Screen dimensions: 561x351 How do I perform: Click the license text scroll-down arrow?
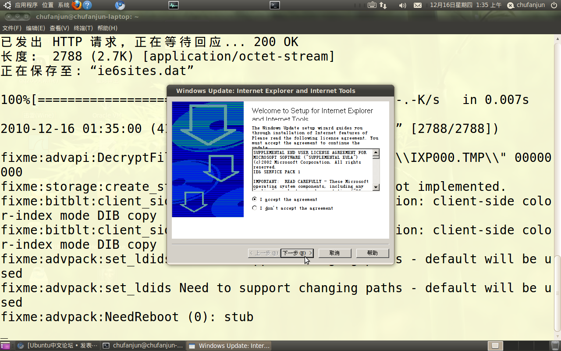coord(376,187)
